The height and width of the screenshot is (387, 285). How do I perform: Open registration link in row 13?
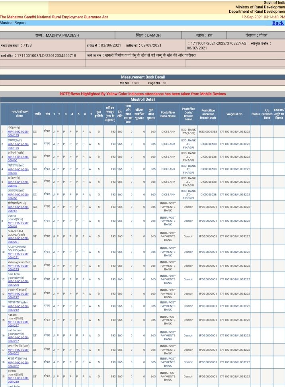click(18, 296)
